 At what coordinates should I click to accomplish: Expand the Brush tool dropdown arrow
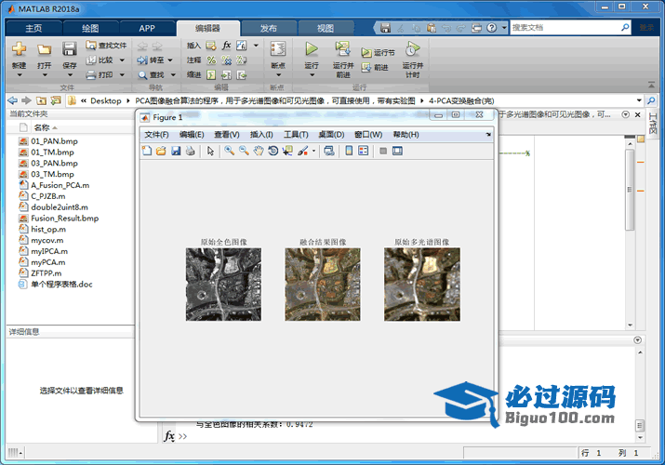click(x=313, y=151)
